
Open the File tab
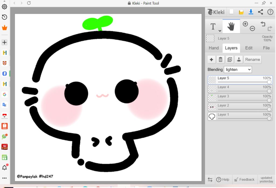pyautogui.click(x=266, y=48)
